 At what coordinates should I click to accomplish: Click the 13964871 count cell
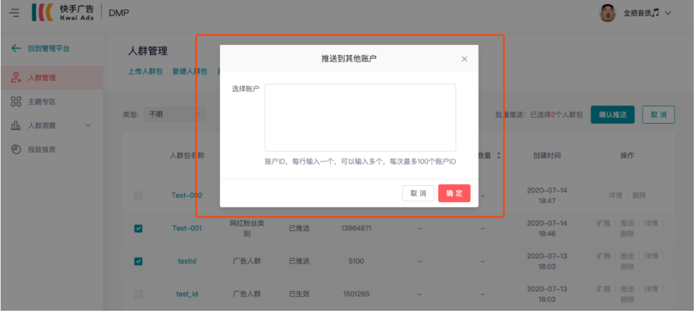[356, 228]
